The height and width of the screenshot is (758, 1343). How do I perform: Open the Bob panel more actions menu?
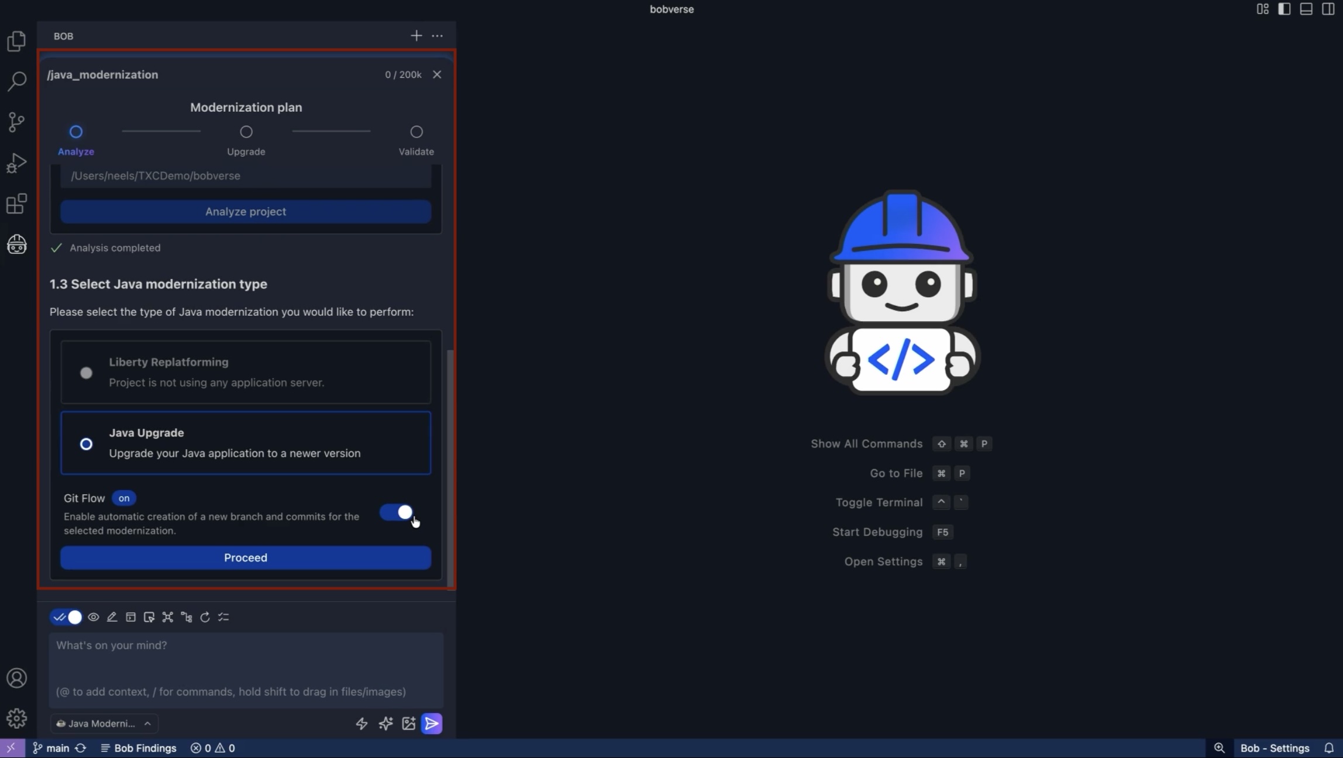437,36
